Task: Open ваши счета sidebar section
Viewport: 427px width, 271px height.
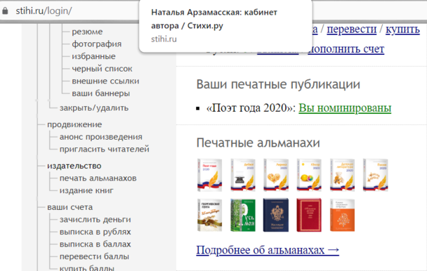Action: click(x=70, y=207)
